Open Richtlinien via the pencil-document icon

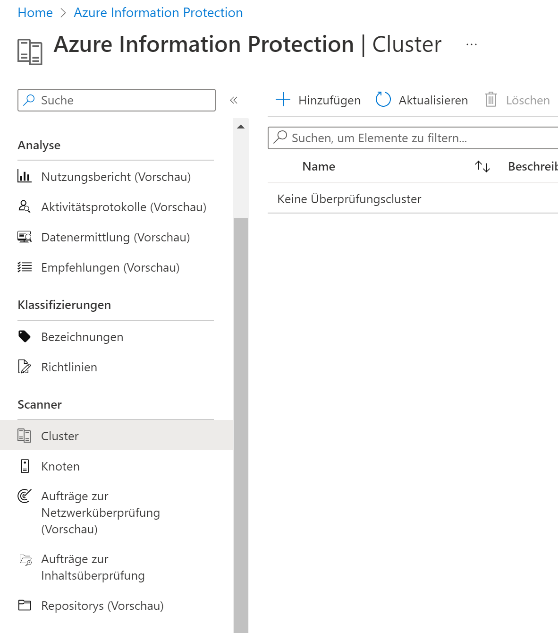pos(24,367)
